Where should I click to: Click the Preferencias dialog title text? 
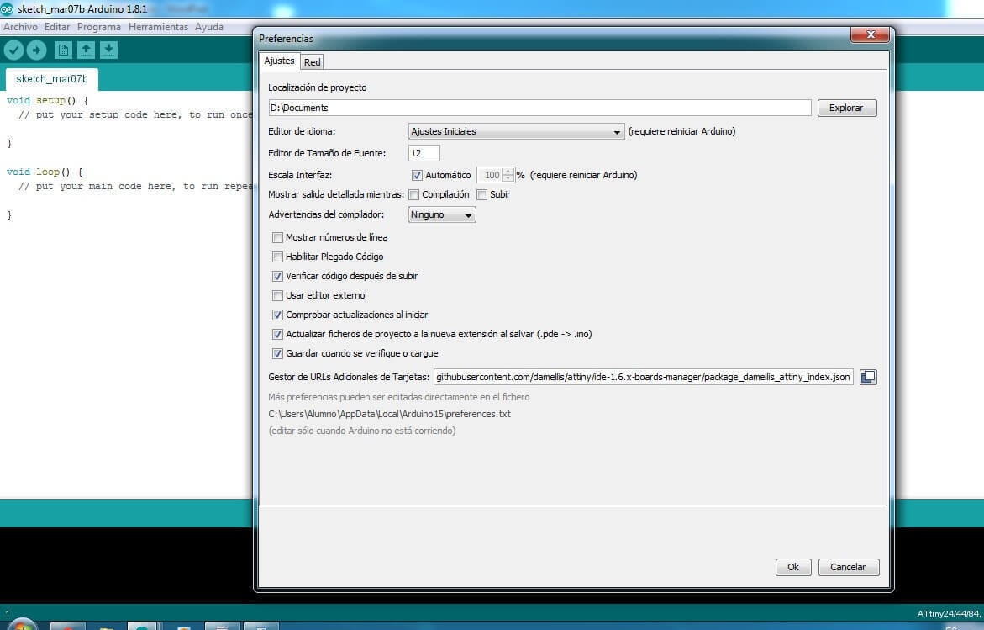(287, 39)
